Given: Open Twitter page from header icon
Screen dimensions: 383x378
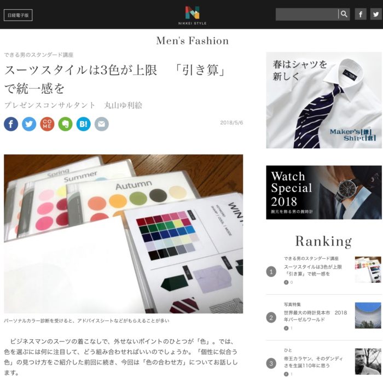Looking at the screenshot, I should click(x=376, y=14).
